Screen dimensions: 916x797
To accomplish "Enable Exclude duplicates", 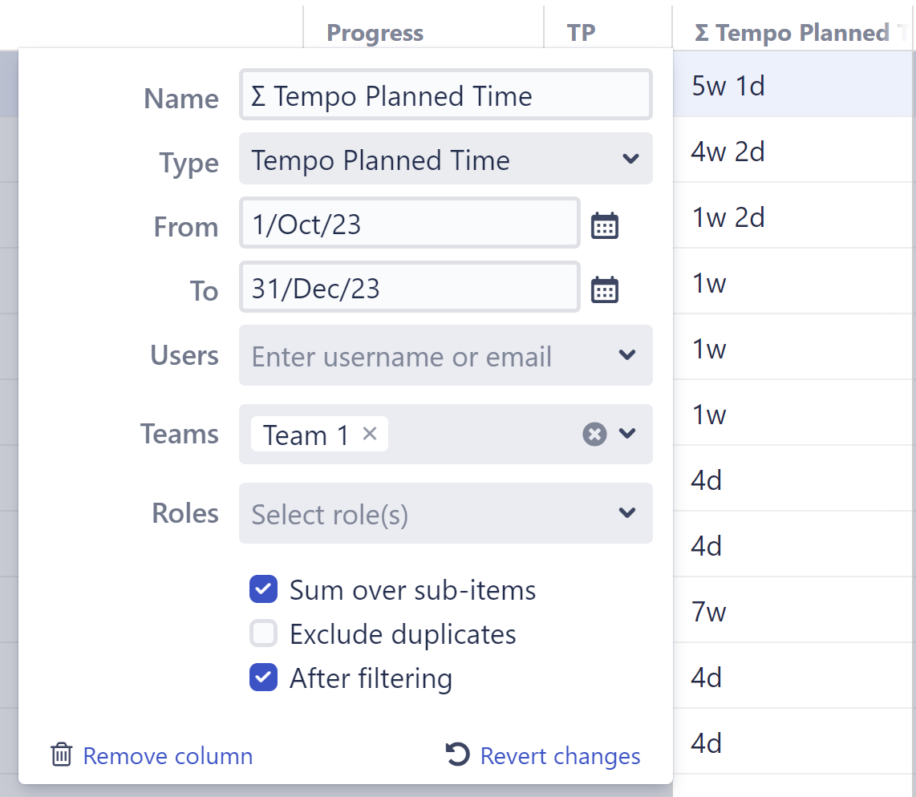I will point(262,633).
